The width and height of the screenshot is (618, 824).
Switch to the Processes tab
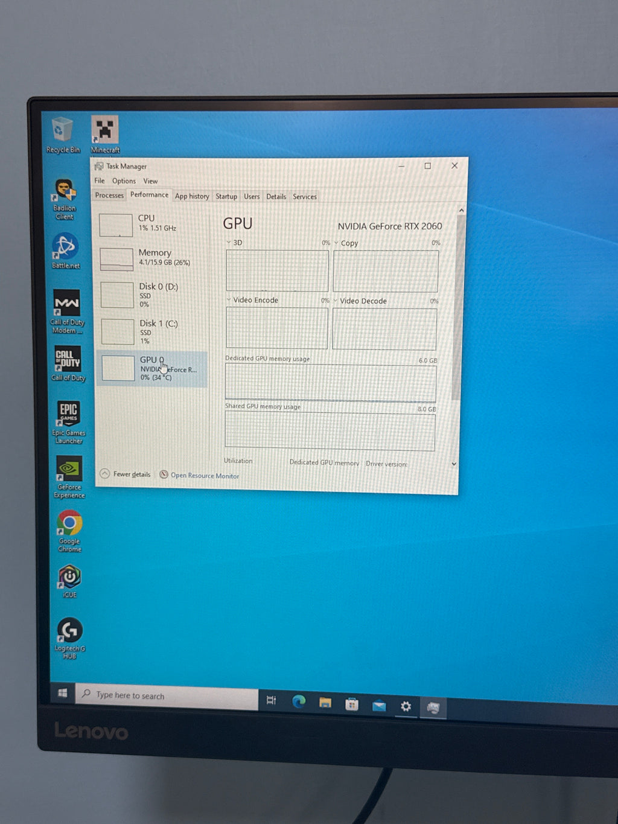(109, 195)
